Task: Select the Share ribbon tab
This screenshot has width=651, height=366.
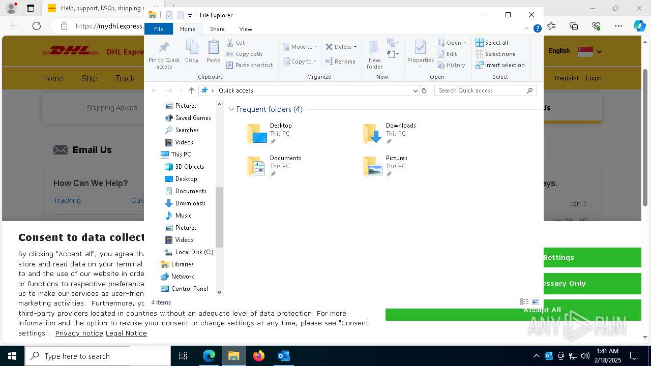Action: click(217, 29)
